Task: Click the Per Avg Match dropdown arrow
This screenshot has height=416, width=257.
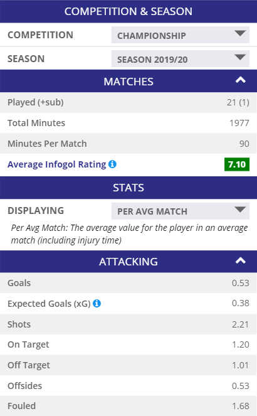Action: 240,210
